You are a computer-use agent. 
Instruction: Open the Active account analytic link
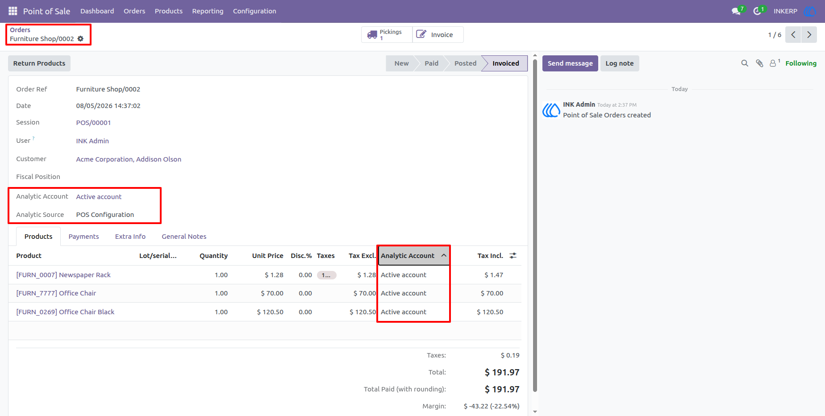pos(99,197)
